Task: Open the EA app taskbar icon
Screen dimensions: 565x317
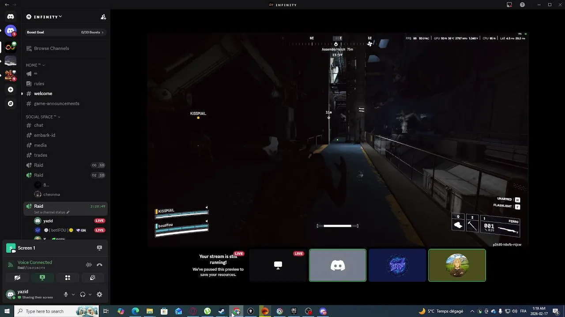Action: [265, 311]
